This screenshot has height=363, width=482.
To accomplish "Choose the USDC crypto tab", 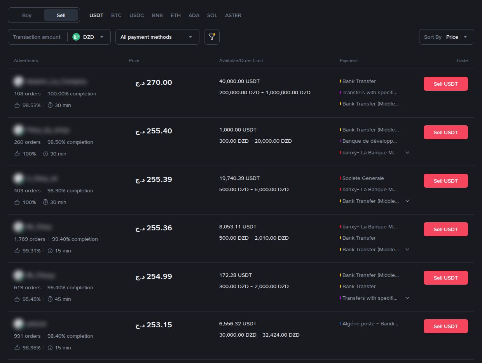I will [x=137, y=16].
